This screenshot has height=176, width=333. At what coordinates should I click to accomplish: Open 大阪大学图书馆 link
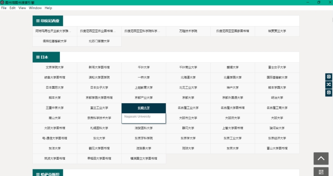[x=55, y=128]
